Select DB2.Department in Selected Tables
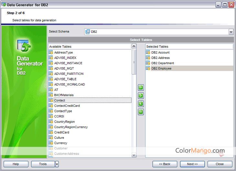This screenshot has height=171, width=236. (163, 63)
